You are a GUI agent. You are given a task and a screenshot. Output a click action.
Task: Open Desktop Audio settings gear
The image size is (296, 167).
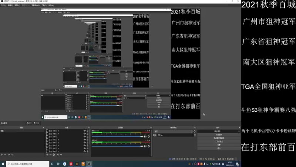tap(149, 146)
